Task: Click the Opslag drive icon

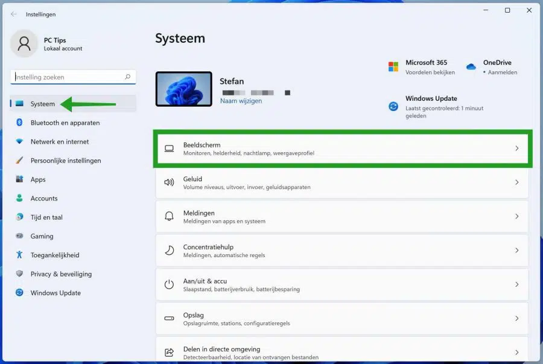Action: click(x=169, y=318)
